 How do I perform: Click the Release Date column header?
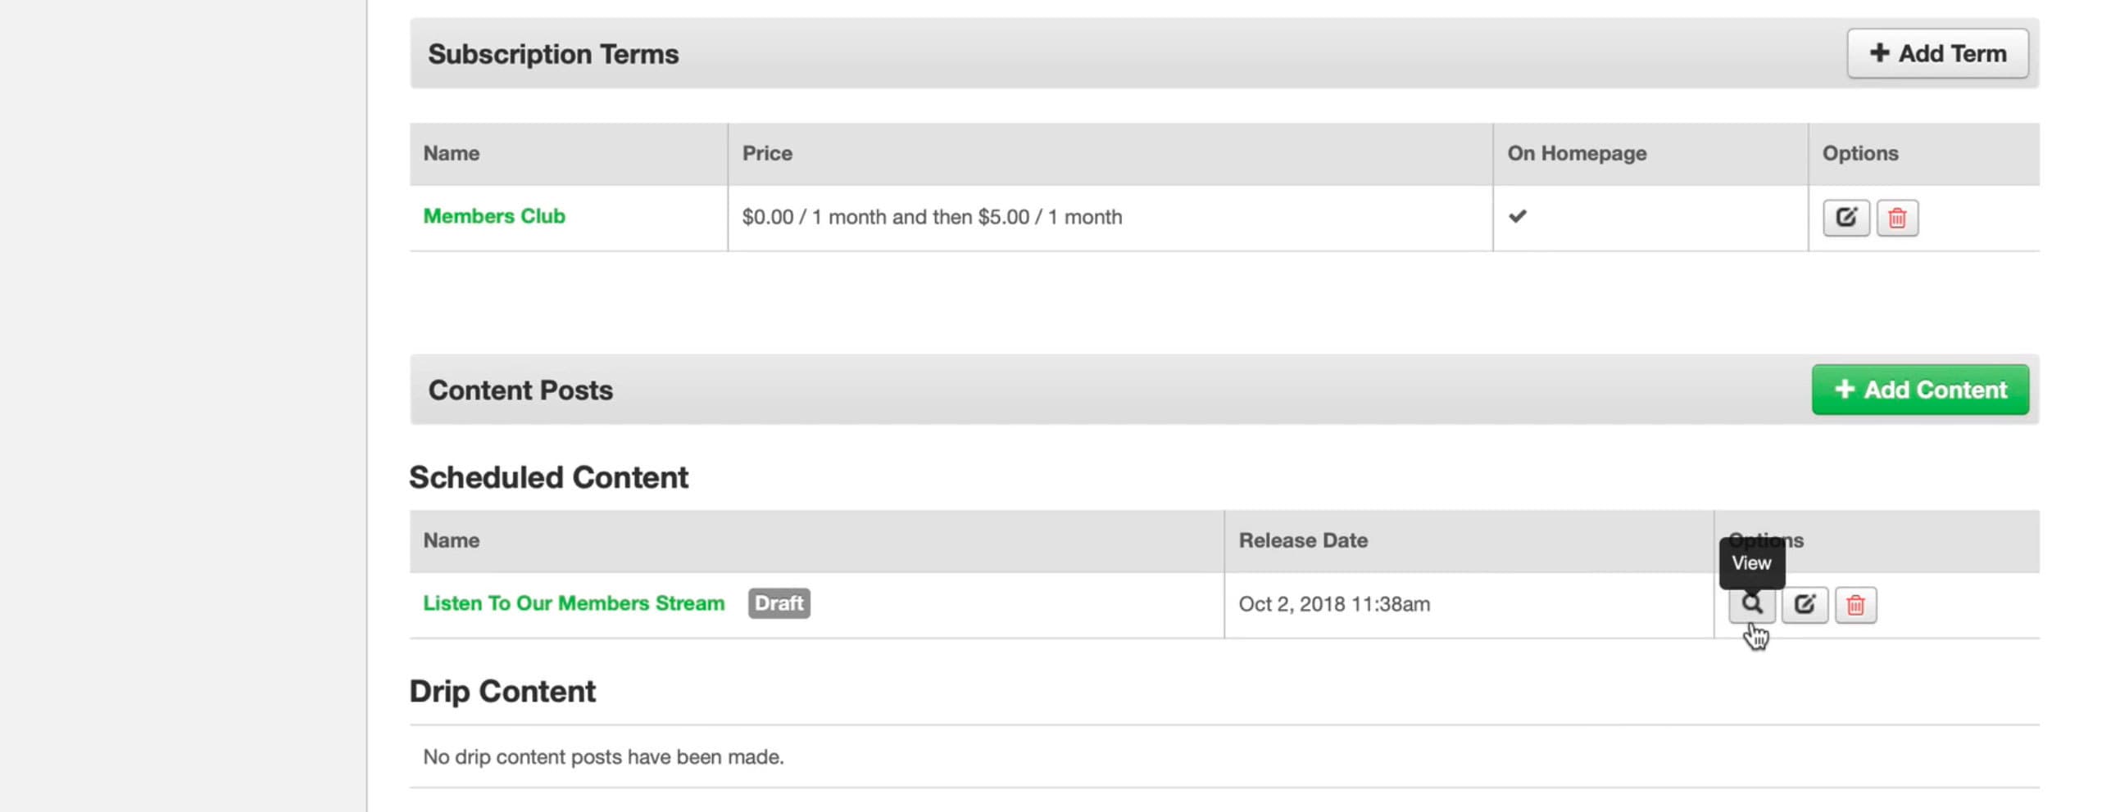[x=1303, y=540]
